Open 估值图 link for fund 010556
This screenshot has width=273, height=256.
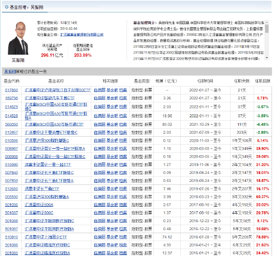100,141
